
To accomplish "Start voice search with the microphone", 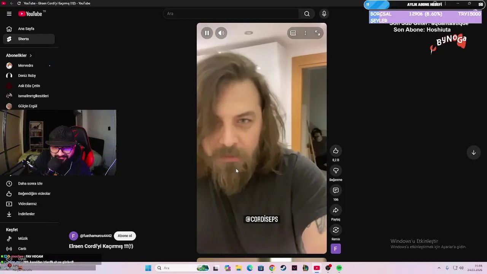I will coord(324,14).
